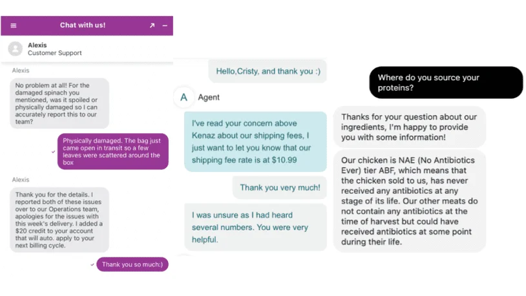Click the "Our chicken is NAE" message
This screenshot has height=296, width=526.
click(409, 201)
